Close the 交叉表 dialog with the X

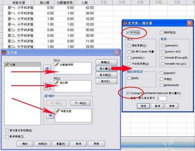[117, 52]
